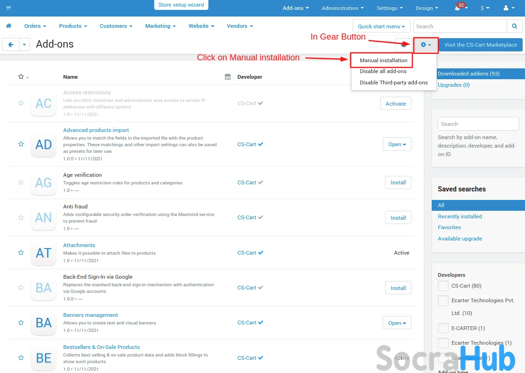This screenshot has height=373, width=525.
Task: Favorite the Access restrictions add-on star
Action: pos(21,103)
